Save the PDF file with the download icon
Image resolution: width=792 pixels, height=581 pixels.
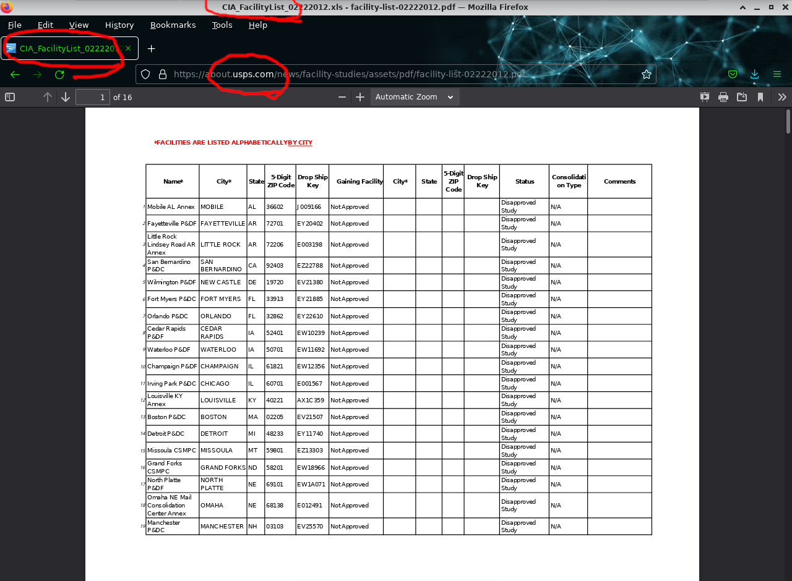click(x=742, y=97)
